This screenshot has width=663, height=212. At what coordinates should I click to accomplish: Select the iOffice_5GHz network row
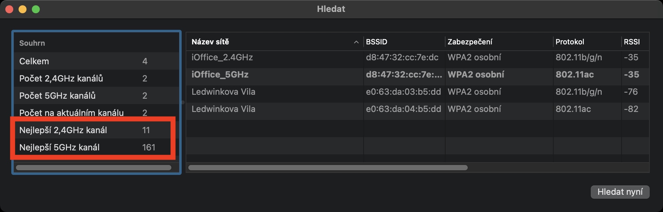[220, 75]
